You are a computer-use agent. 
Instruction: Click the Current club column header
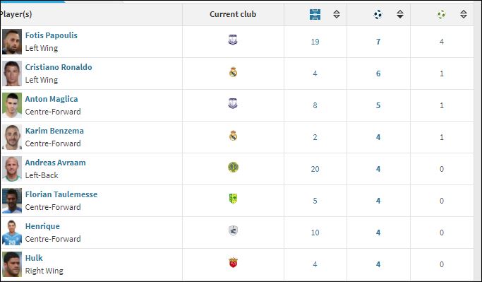(233, 14)
